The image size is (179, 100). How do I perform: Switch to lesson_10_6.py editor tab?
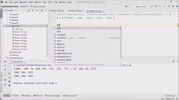coord(76,11)
